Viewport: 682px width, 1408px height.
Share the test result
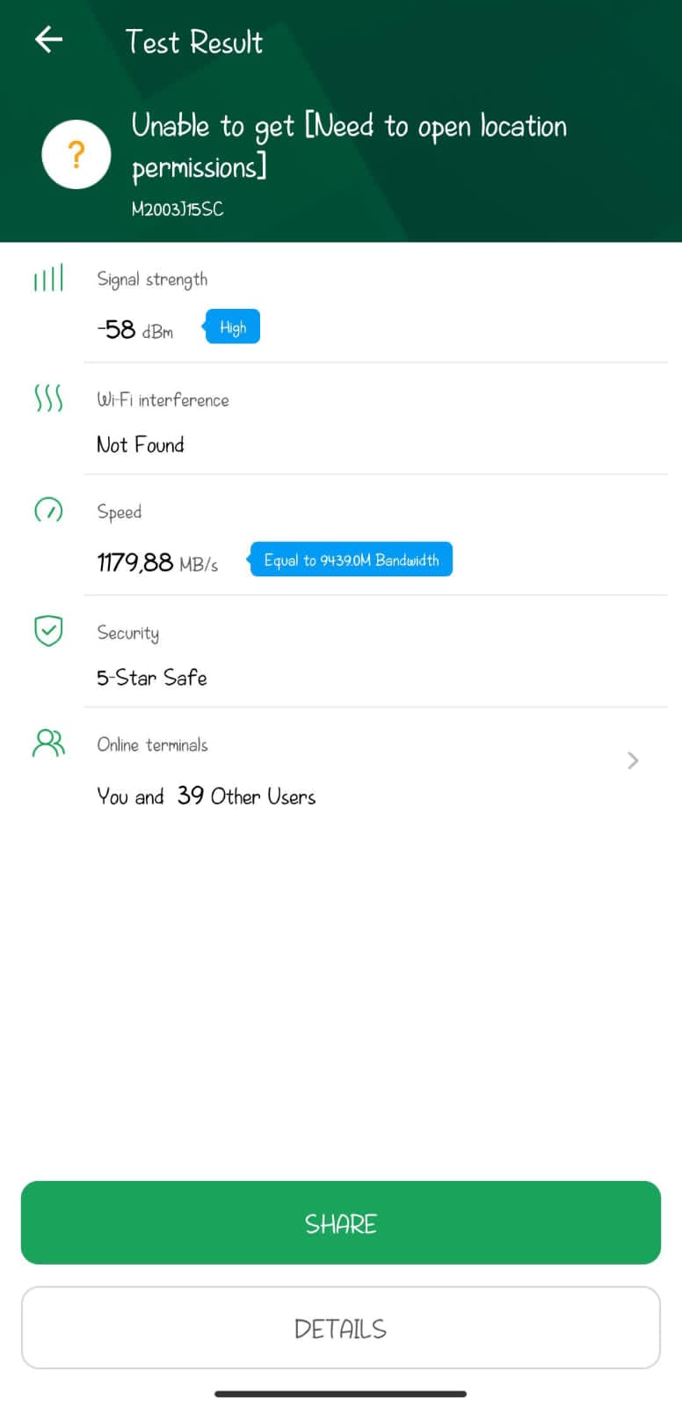(x=341, y=1223)
